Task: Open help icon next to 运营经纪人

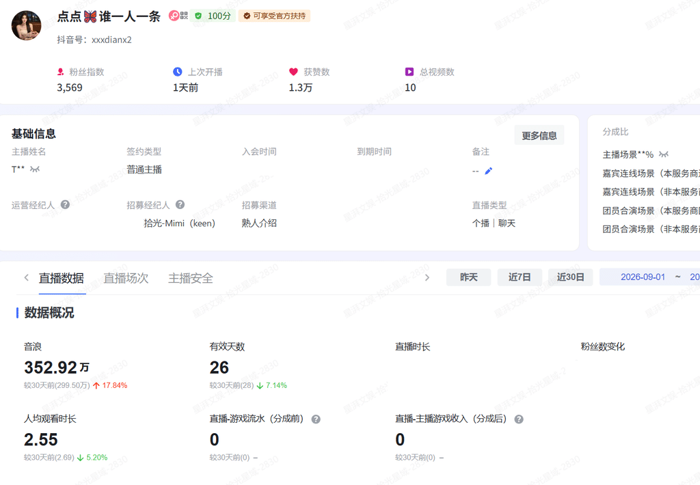Action: 65,205
